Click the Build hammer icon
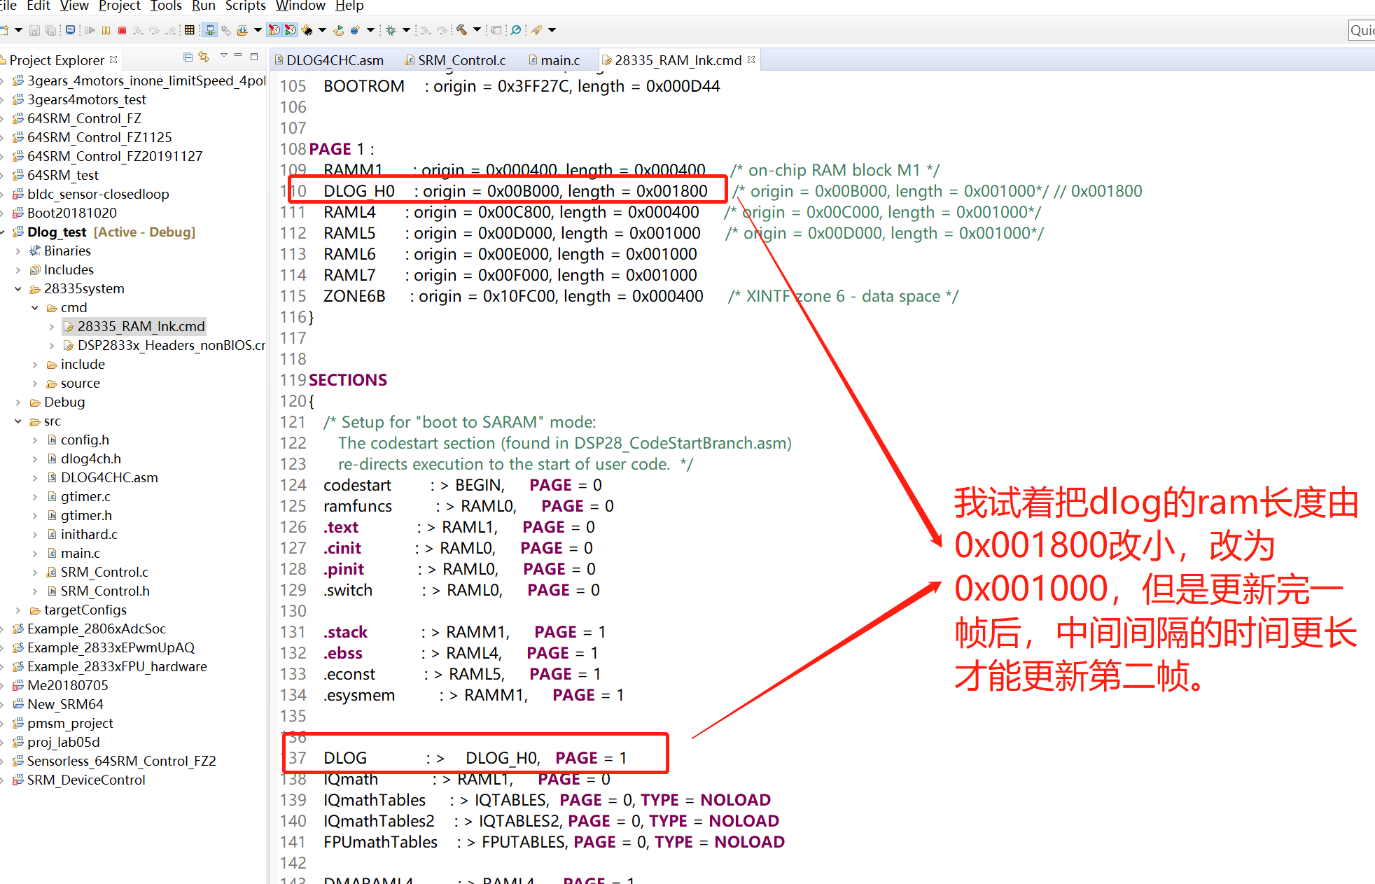1375x884 pixels. click(x=461, y=30)
